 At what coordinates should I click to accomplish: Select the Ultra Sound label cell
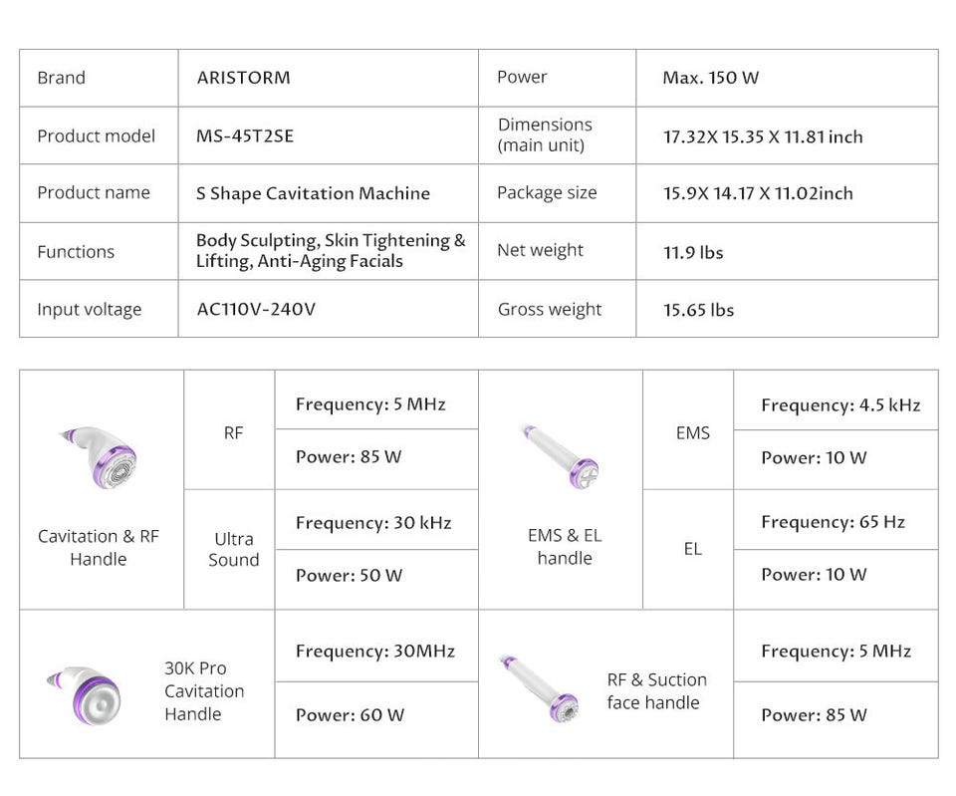[234, 549]
